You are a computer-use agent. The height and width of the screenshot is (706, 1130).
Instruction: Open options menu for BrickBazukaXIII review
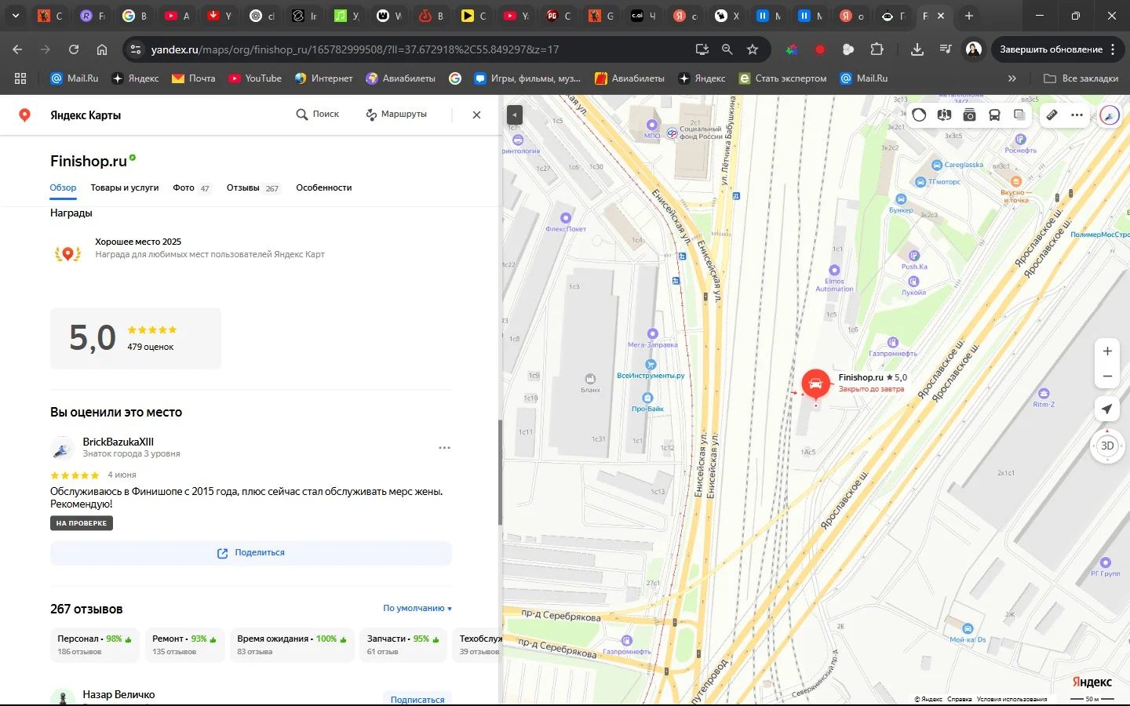(x=444, y=448)
